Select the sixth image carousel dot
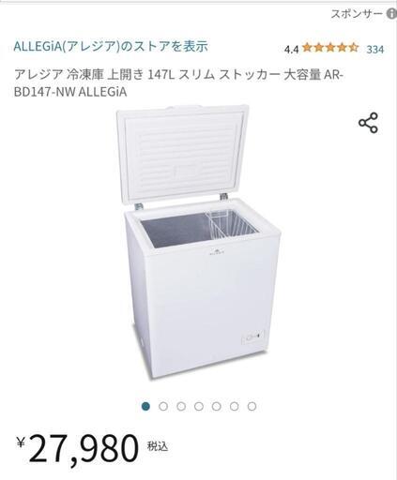 [234, 406]
